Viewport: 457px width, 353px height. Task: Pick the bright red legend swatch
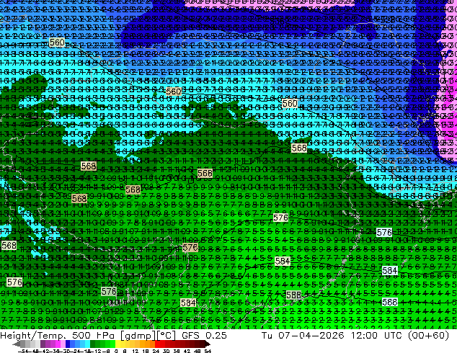coord(157,344)
